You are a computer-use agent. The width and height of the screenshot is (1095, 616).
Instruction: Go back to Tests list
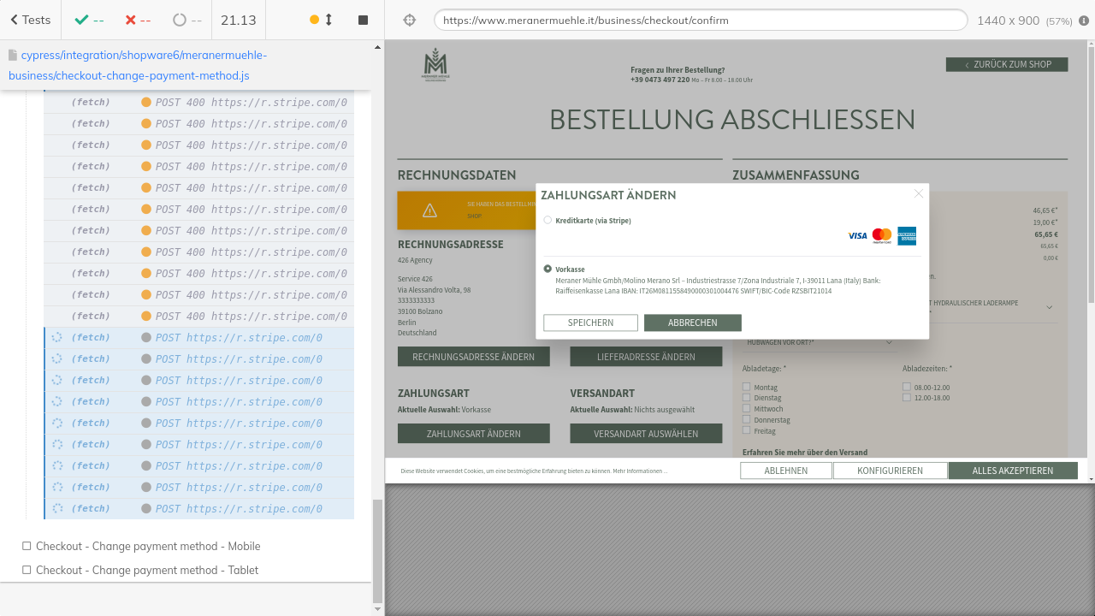pos(30,20)
